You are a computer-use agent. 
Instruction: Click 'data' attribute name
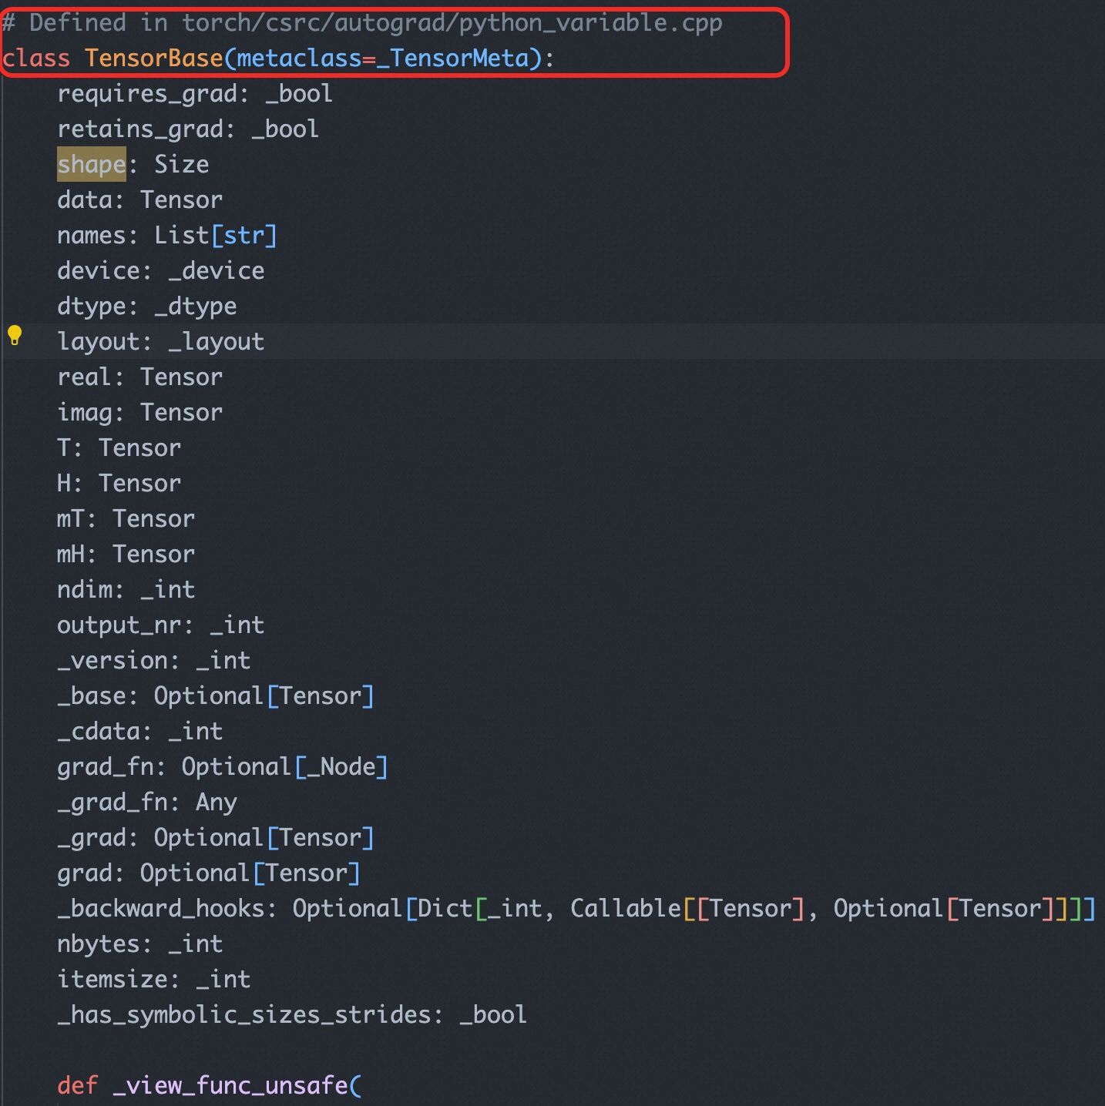pyautogui.click(x=84, y=200)
